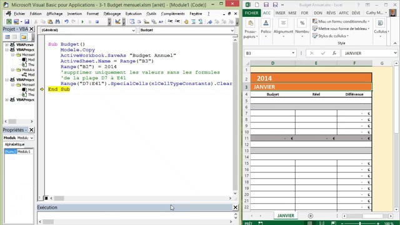Click the code window vertical scrollbar
400x225 pixels.
pyautogui.click(x=235, y=116)
